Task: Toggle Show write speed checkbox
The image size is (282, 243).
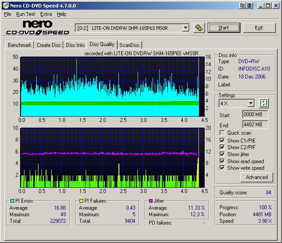Action: [x=222, y=168]
